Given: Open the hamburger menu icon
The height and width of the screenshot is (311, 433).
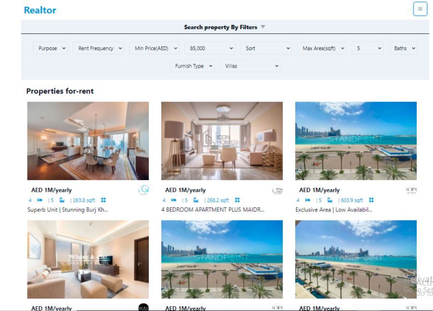Looking at the screenshot, I should [420, 9].
